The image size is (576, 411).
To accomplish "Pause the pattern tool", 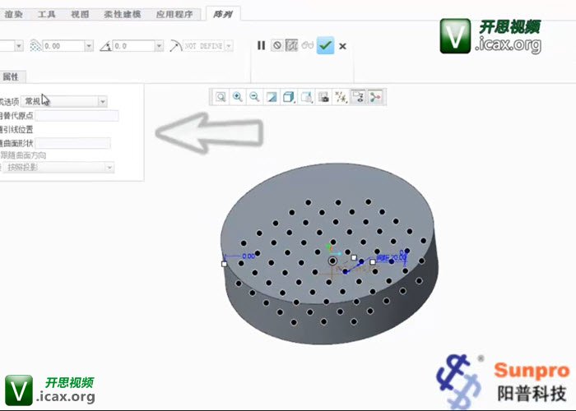I will tap(261, 45).
